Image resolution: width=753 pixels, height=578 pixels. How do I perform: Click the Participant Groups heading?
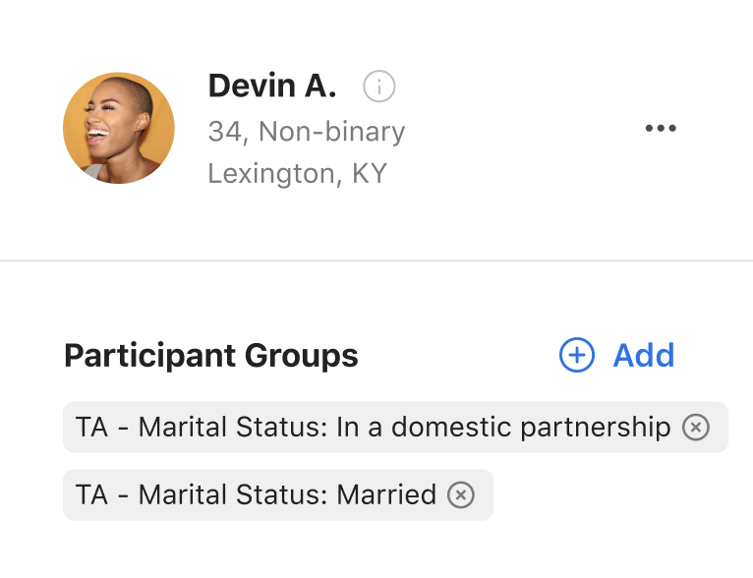211,355
